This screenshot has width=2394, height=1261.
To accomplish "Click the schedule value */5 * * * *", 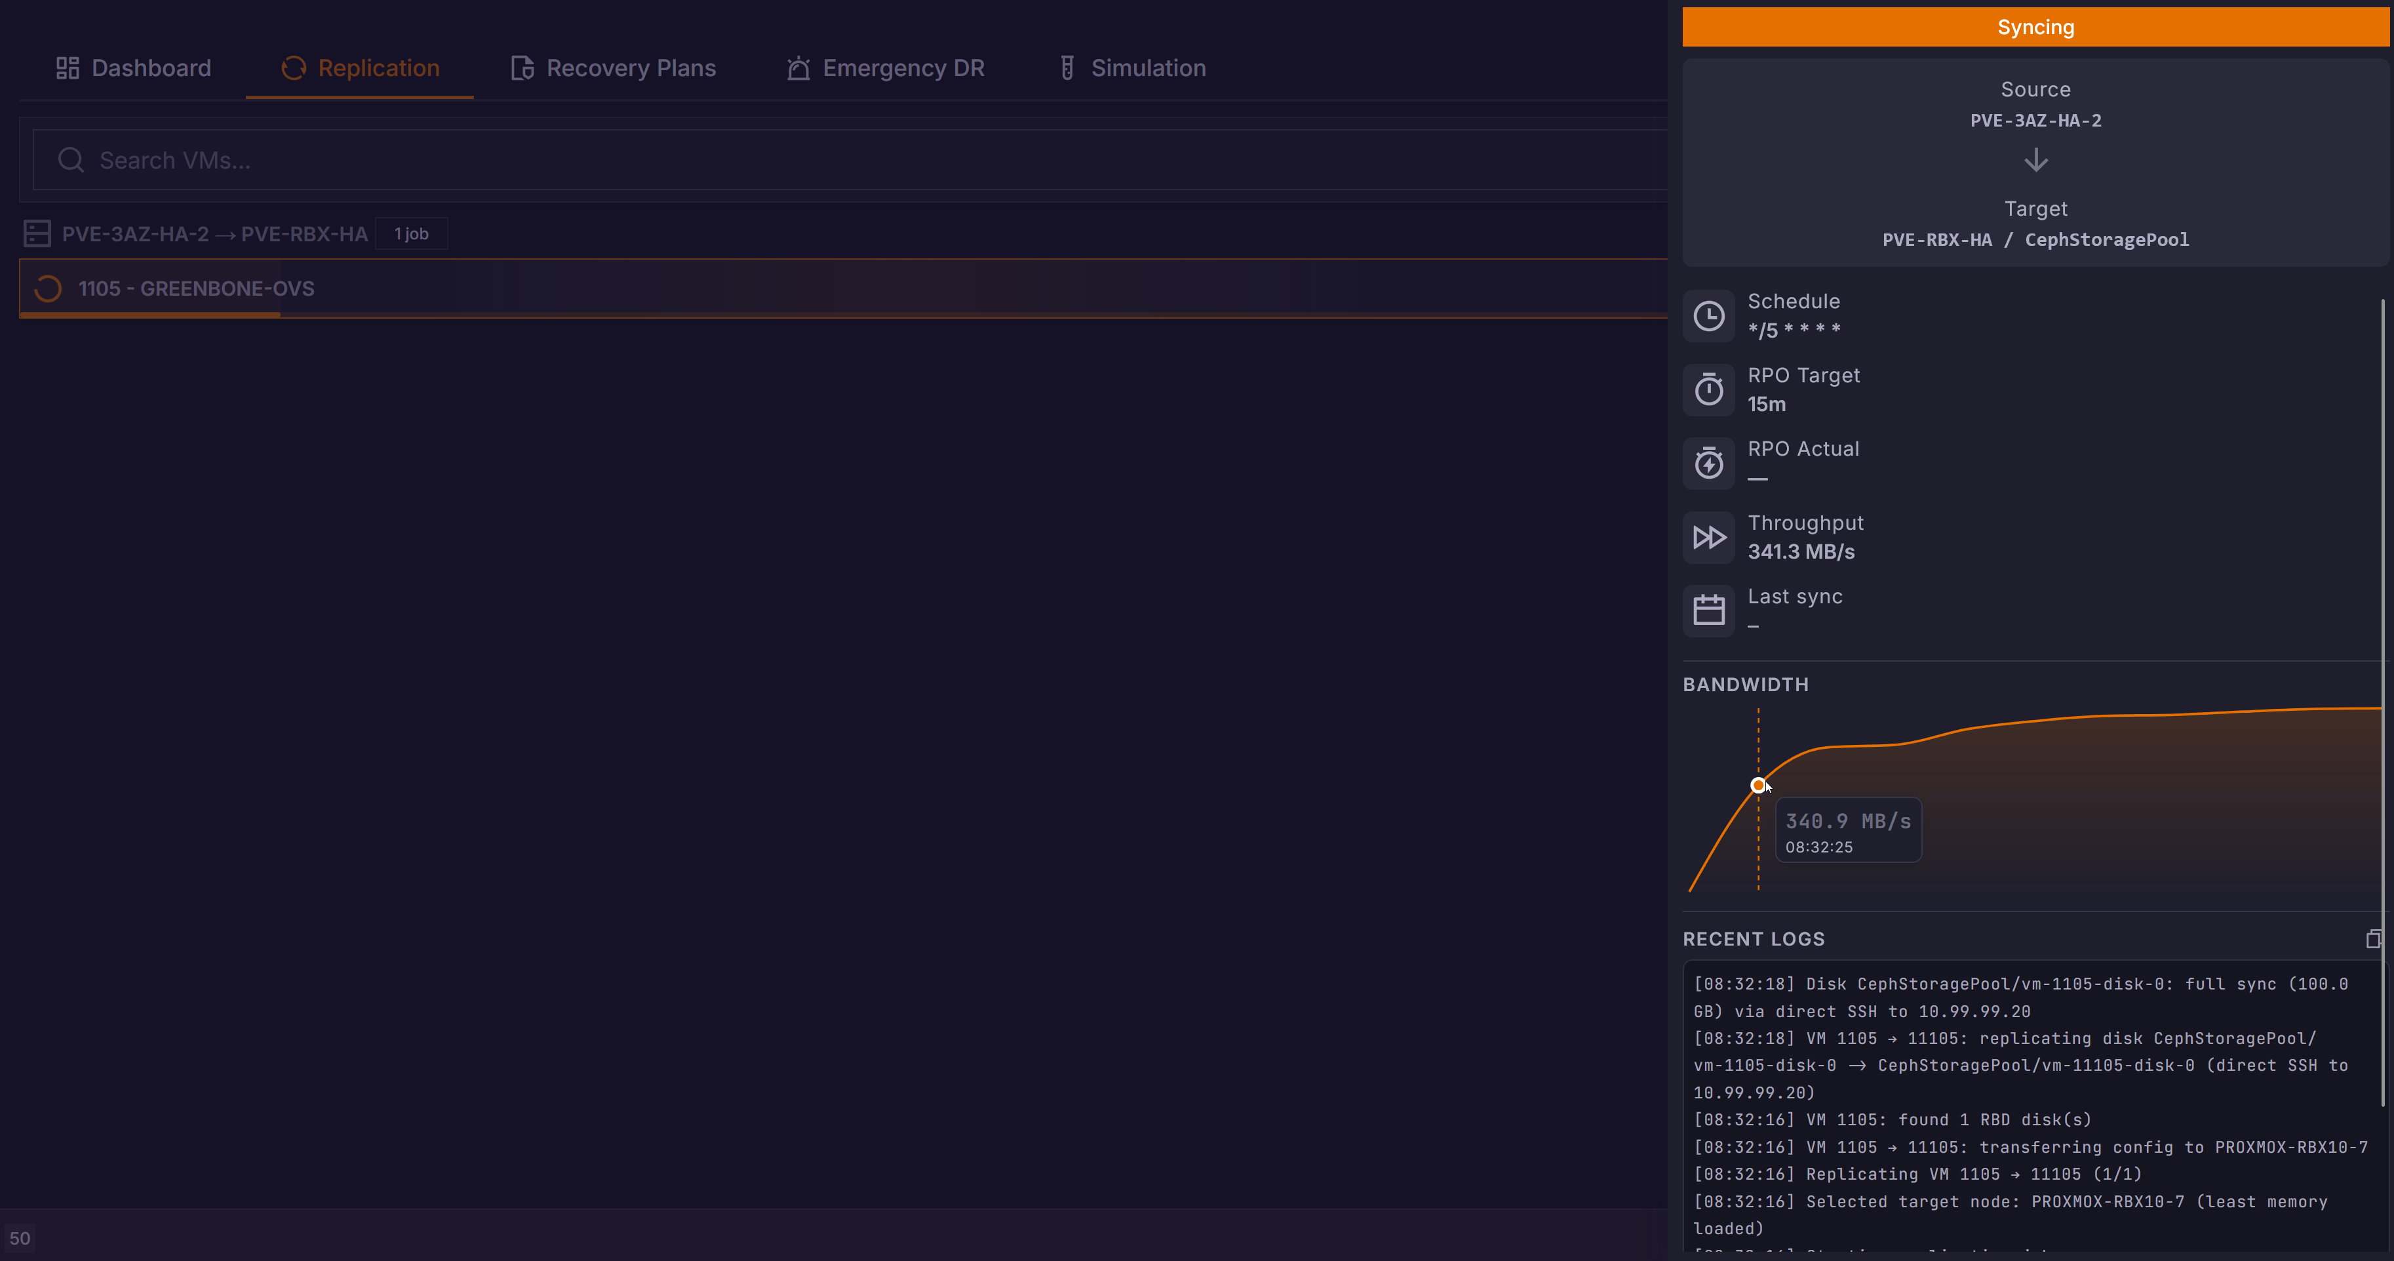I will point(1794,330).
